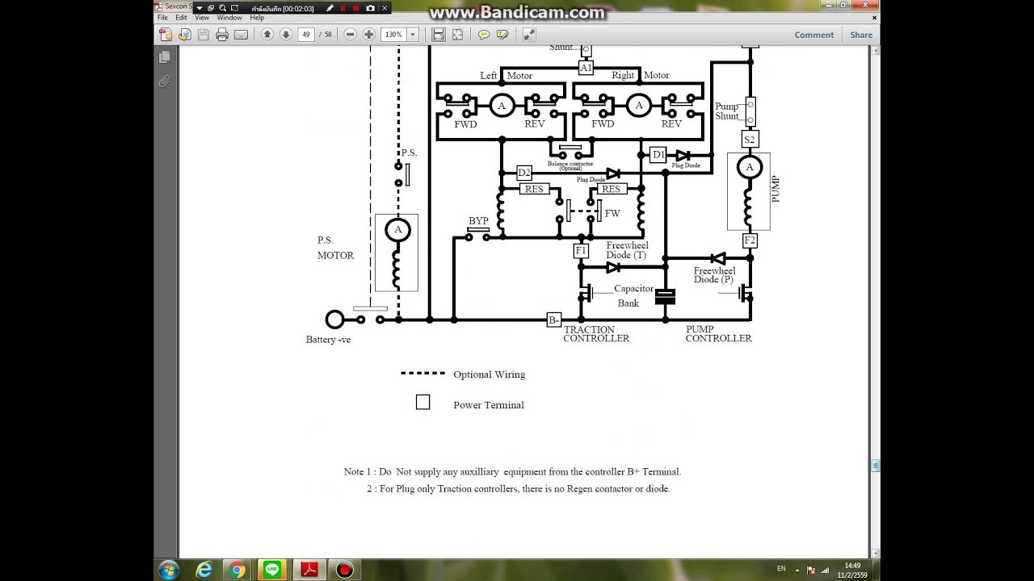Open the Share pane
Image resolution: width=1034 pixels, height=581 pixels.
861,35
